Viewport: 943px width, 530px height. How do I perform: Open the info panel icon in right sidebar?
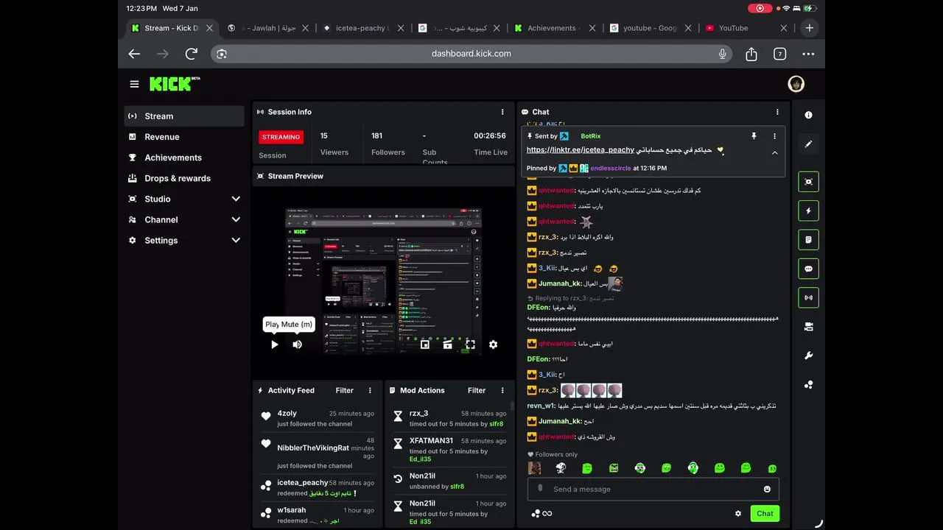tap(808, 116)
